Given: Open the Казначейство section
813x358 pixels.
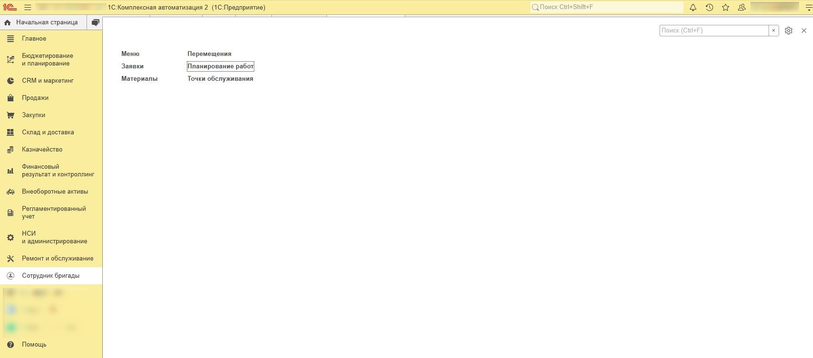Looking at the screenshot, I should pos(51,150).
